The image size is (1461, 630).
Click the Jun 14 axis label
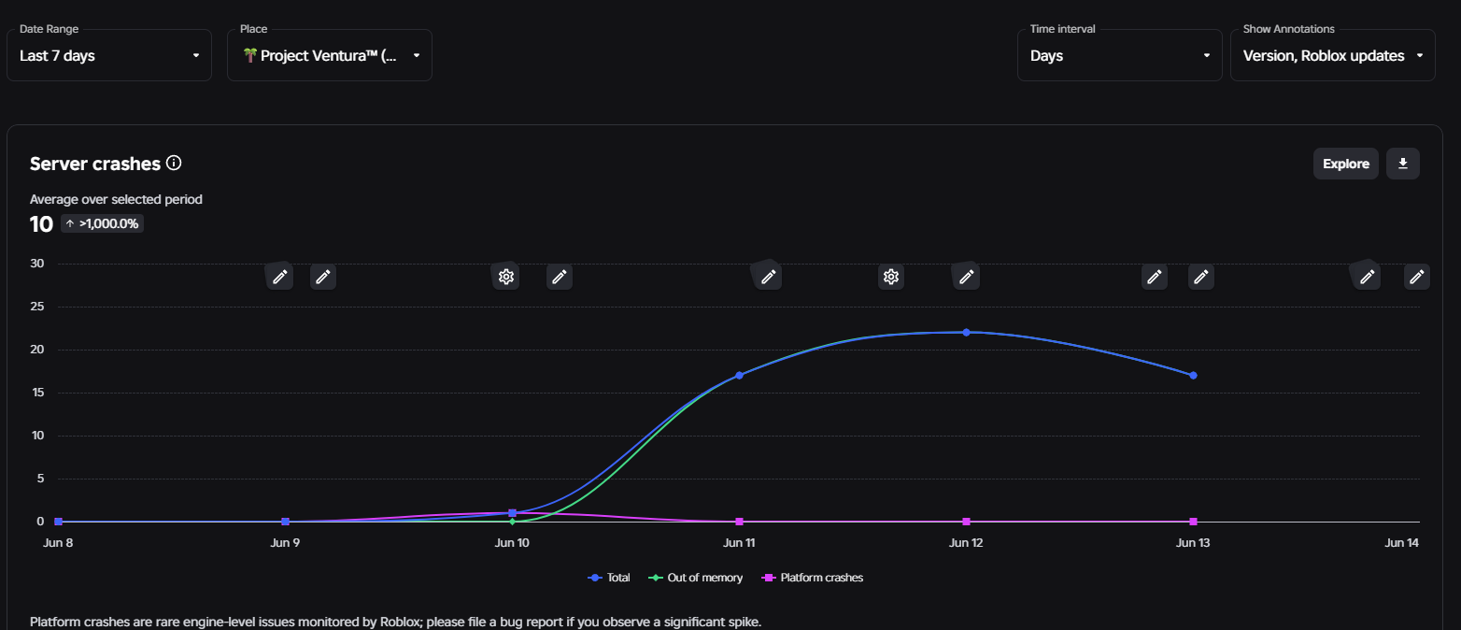pyautogui.click(x=1401, y=543)
